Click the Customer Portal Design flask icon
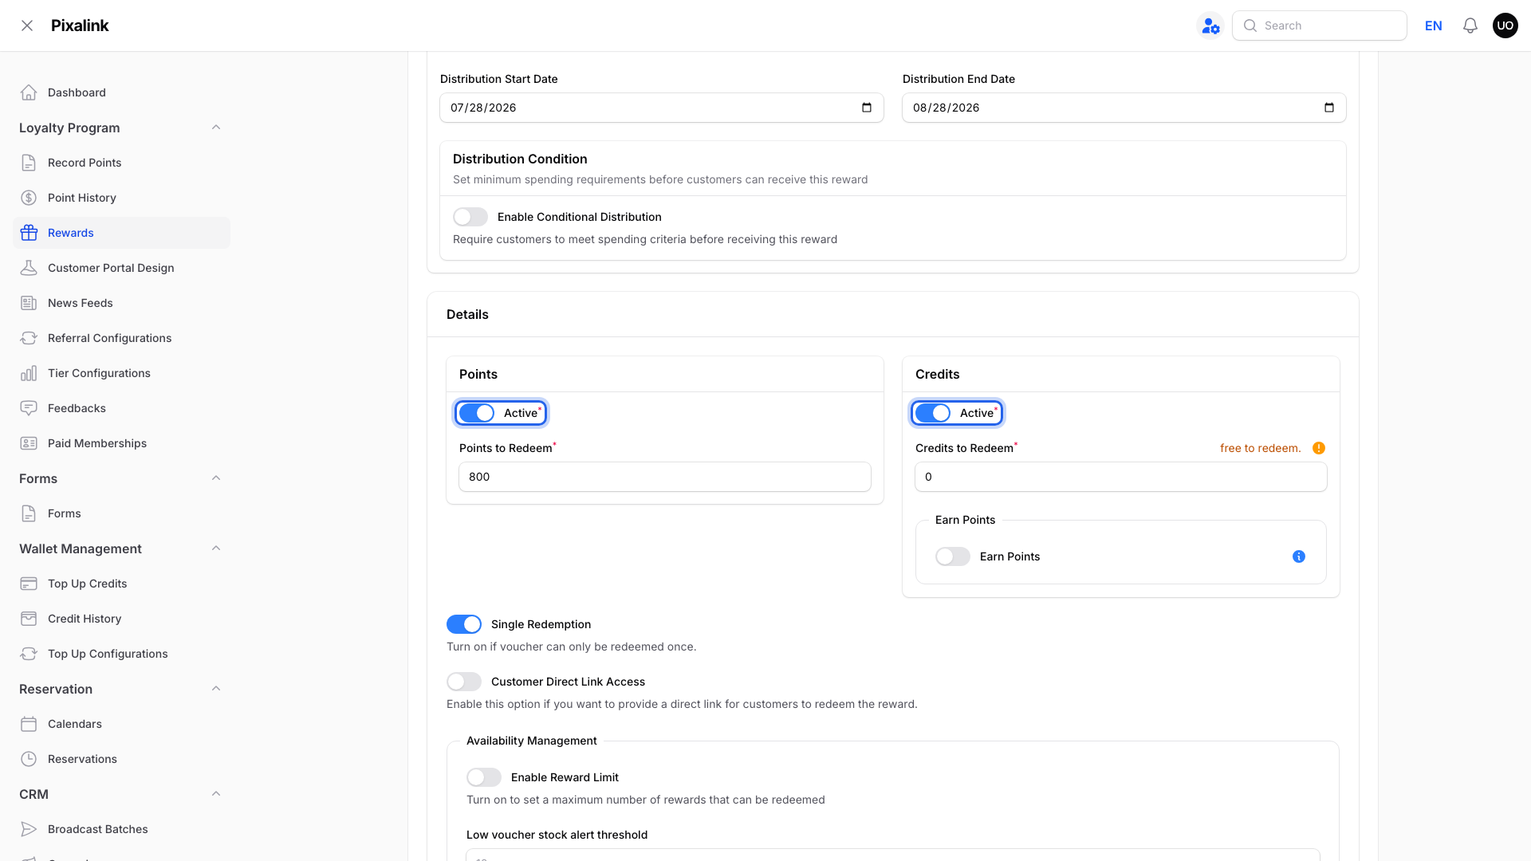Screen dimensions: 1531x861 (29, 268)
